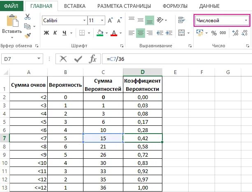Image resolution: width=252 pixels, height=192 pixels.
Task: Open Insert Function fx dialog
Action: point(92,59)
